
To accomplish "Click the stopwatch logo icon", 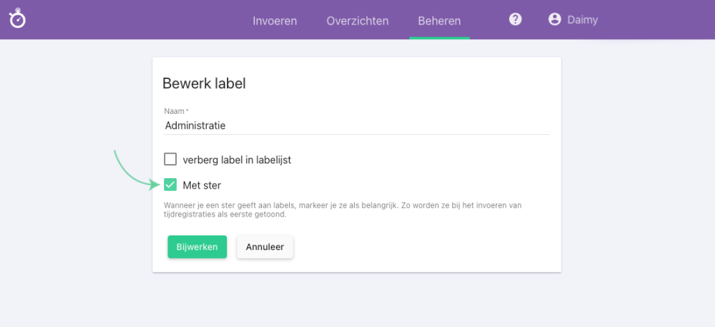I will [17, 19].
